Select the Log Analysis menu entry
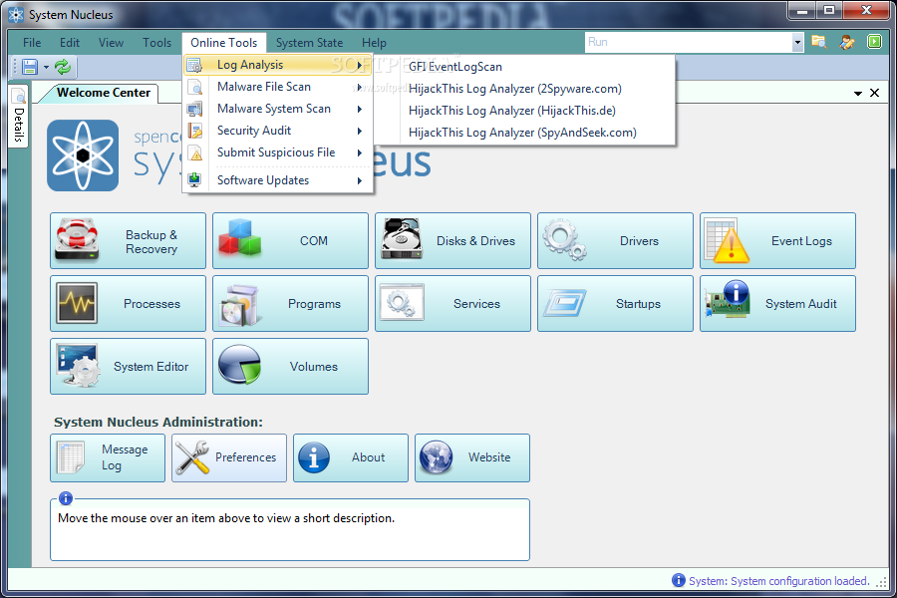The height and width of the screenshot is (598, 897). coord(278,65)
